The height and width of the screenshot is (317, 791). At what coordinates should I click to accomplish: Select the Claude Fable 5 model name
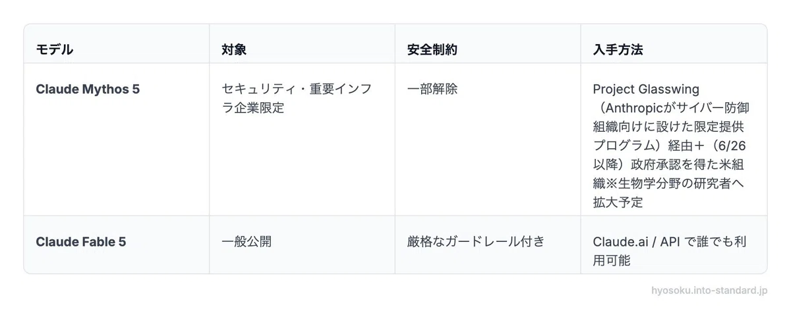pyautogui.click(x=81, y=242)
